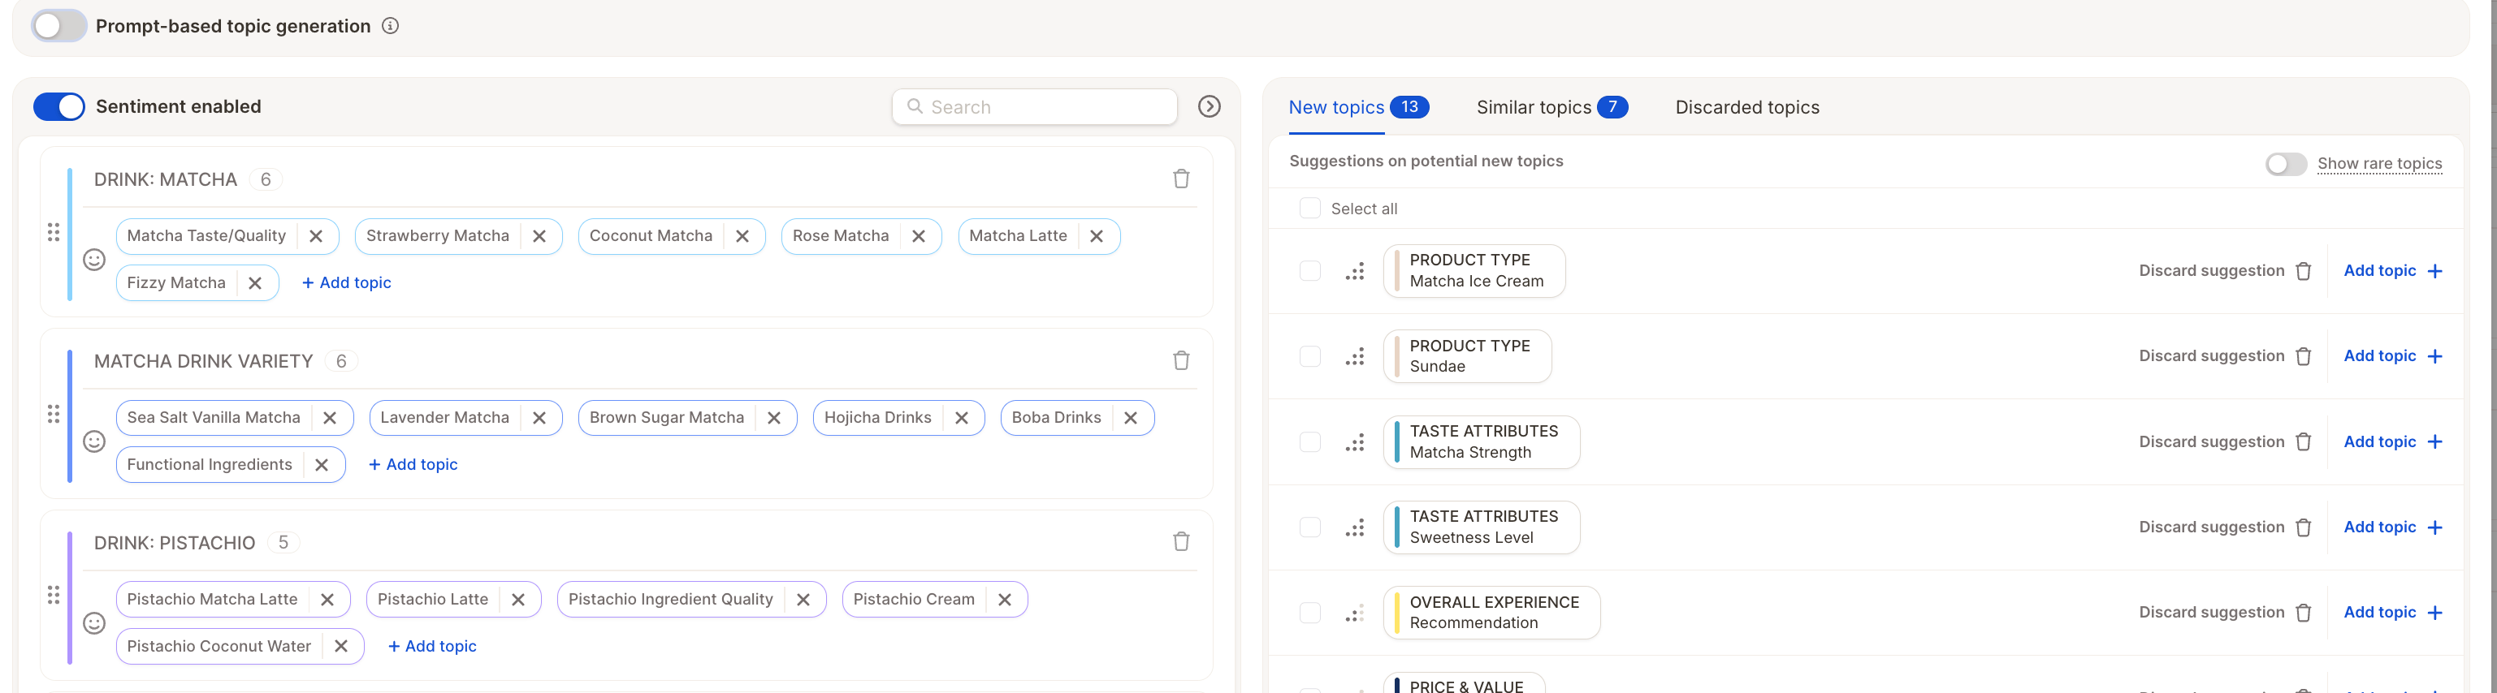Grab drag dots of Sundae suggestion

pyautogui.click(x=1355, y=357)
